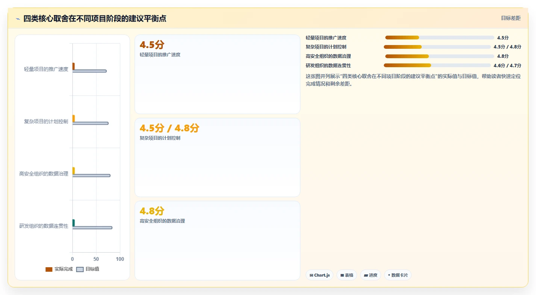Viewport: 536px width, 295px height.
Task: Click the 4.8分 value in the 高安全组织的数据治理 progress row
Action: pos(503,56)
